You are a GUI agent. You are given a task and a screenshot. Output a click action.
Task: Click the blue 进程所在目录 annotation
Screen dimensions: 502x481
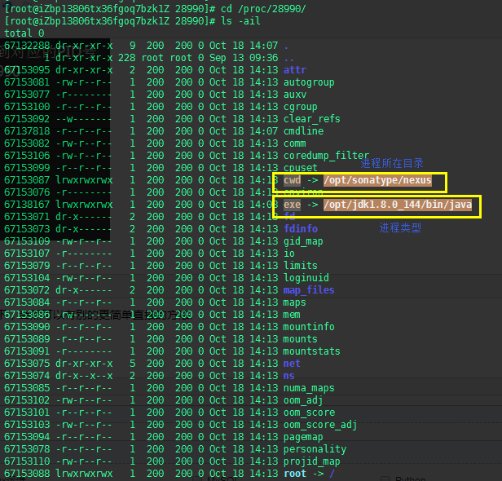click(x=392, y=163)
